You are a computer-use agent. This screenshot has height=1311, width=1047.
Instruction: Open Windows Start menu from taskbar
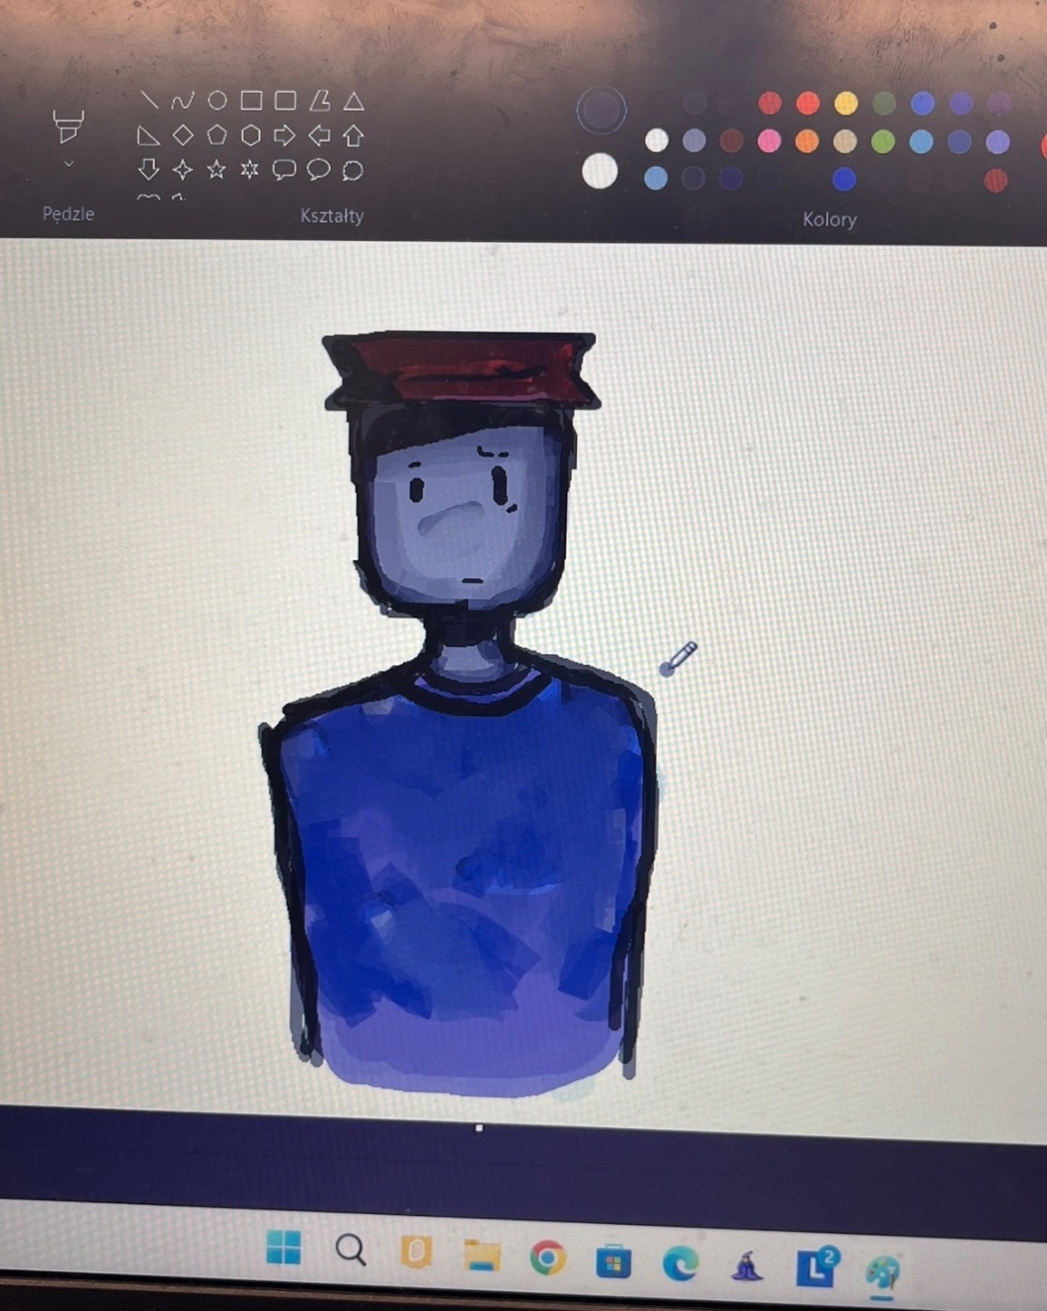[283, 1248]
